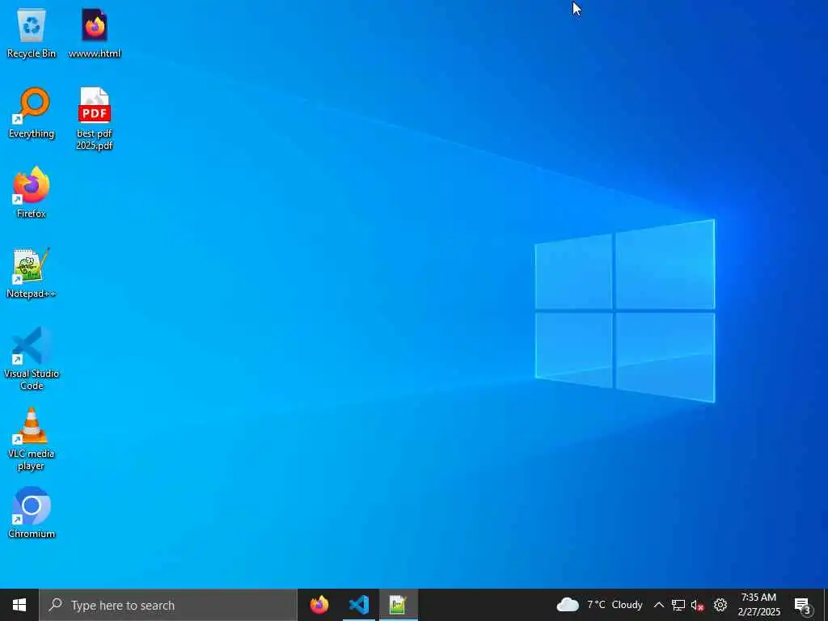The image size is (828, 621).
Task: Select the Visual Studio Code desktop shortcut
Action: pyautogui.click(x=32, y=358)
